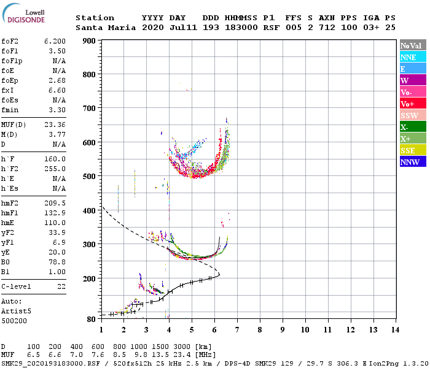Click the hmE value 110.0
This screenshot has width=430, height=368.
click(x=55, y=223)
